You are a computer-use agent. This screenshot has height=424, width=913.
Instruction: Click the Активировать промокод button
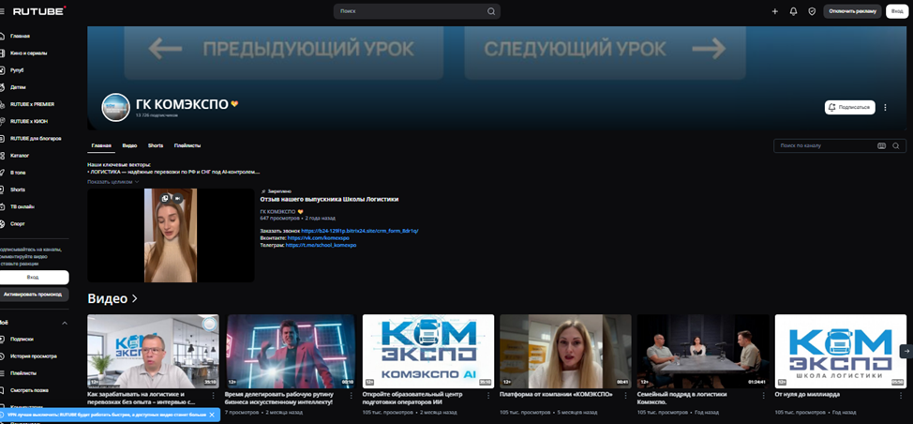click(33, 295)
